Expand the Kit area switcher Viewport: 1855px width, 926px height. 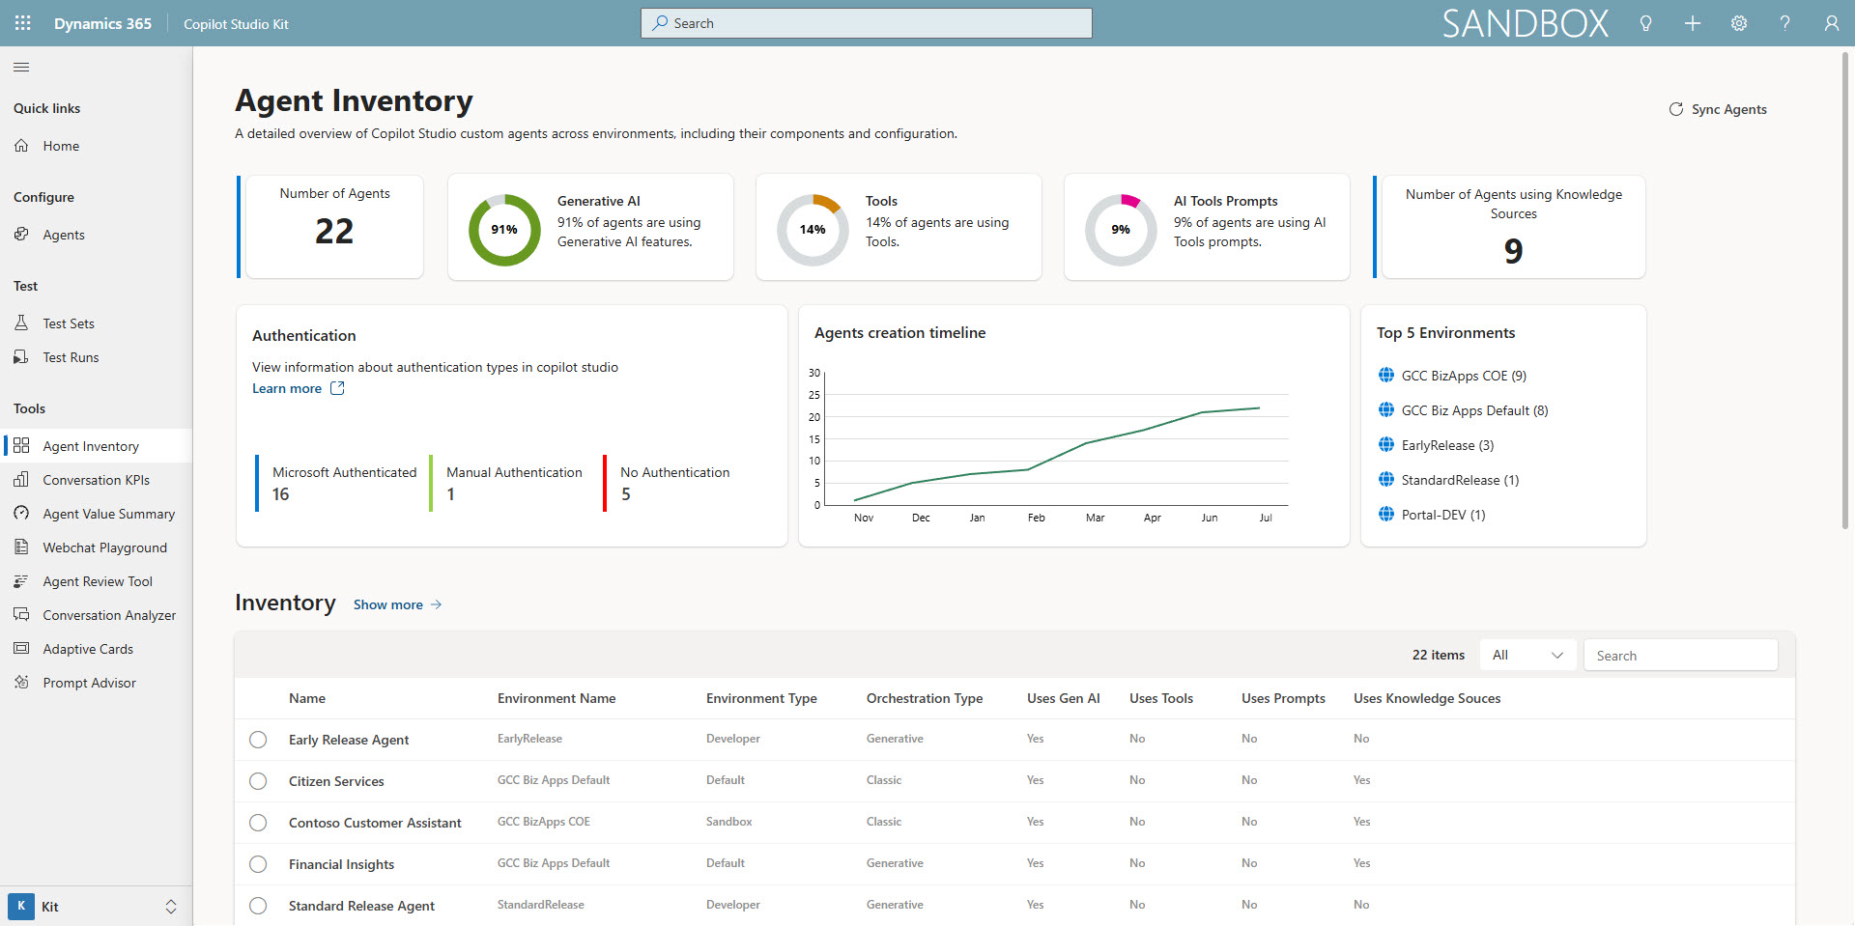tap(97, 907)
